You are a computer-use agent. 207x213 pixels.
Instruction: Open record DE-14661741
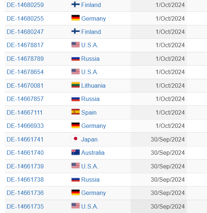click(25, 140)
